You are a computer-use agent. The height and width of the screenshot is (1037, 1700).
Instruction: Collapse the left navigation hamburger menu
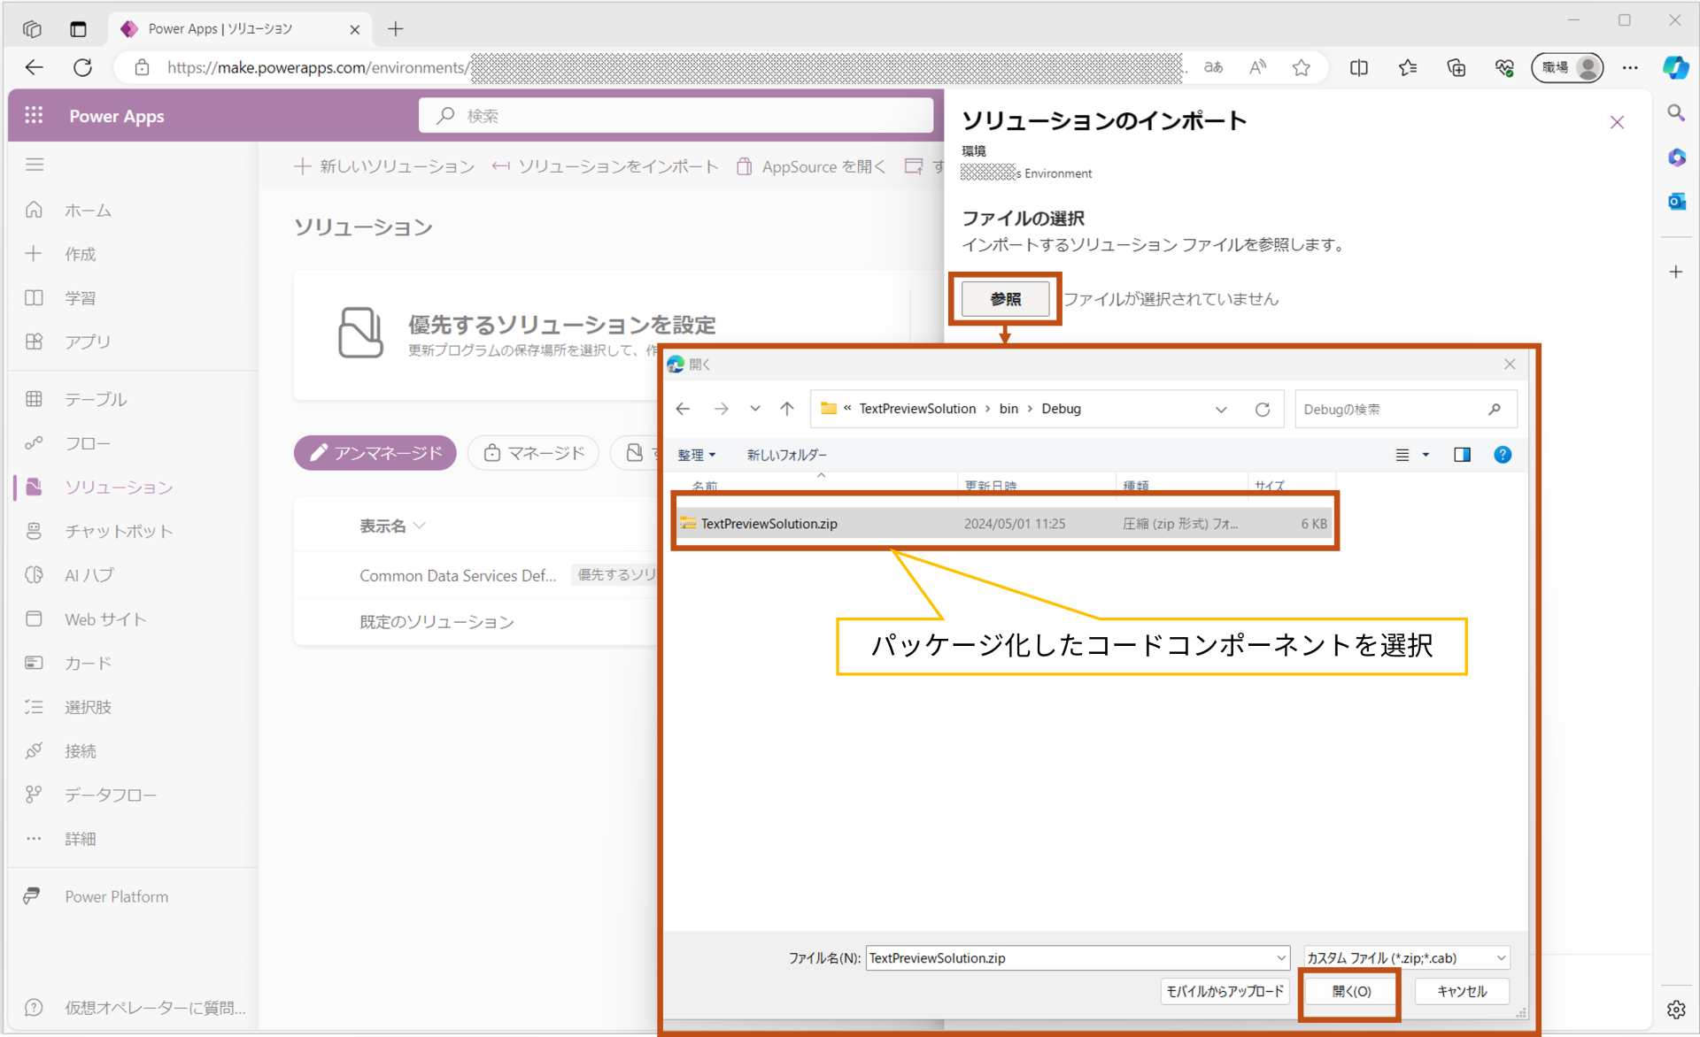pos(35,165)
